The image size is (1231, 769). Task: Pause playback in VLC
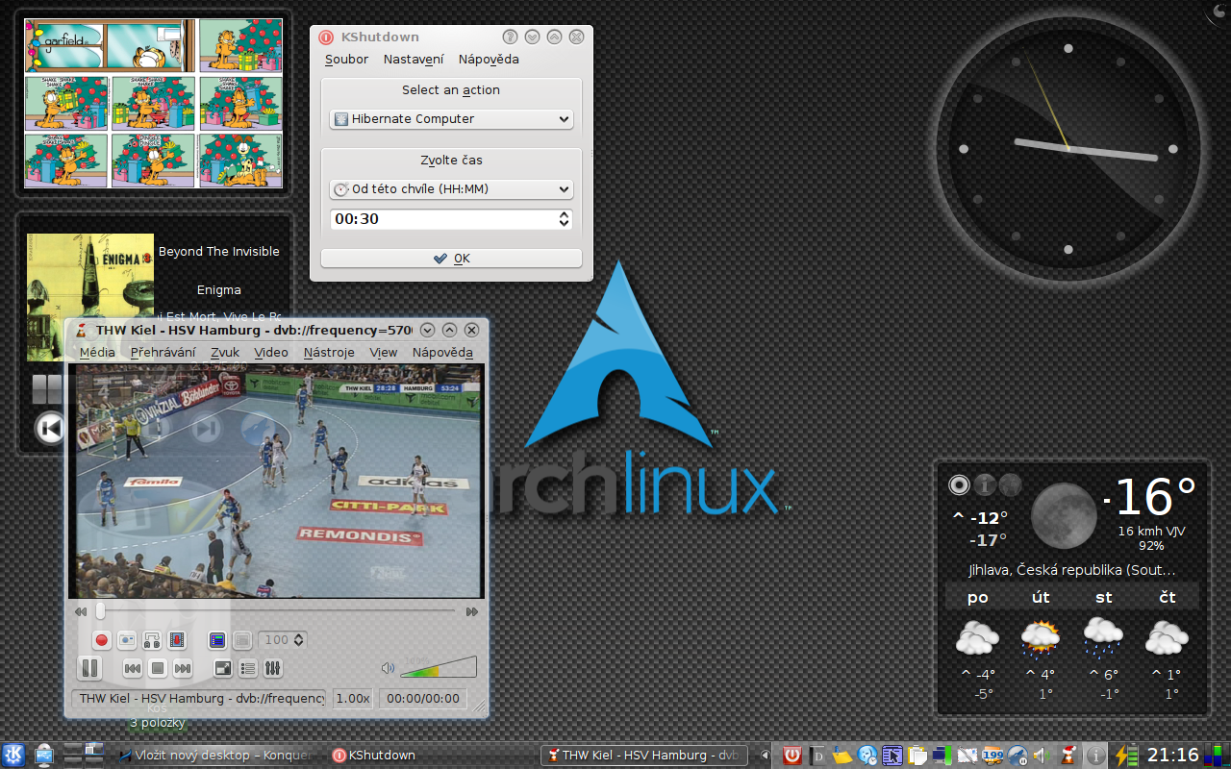point(88,667)
